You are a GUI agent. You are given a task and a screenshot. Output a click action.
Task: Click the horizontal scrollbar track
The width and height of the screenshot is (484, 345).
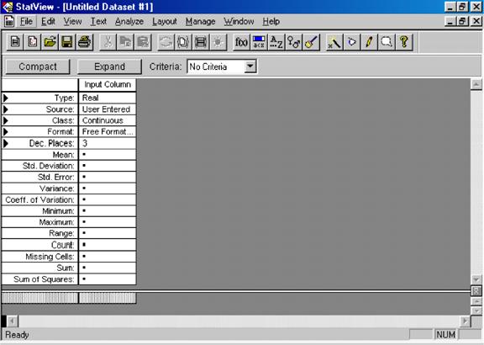pos(239,321)
